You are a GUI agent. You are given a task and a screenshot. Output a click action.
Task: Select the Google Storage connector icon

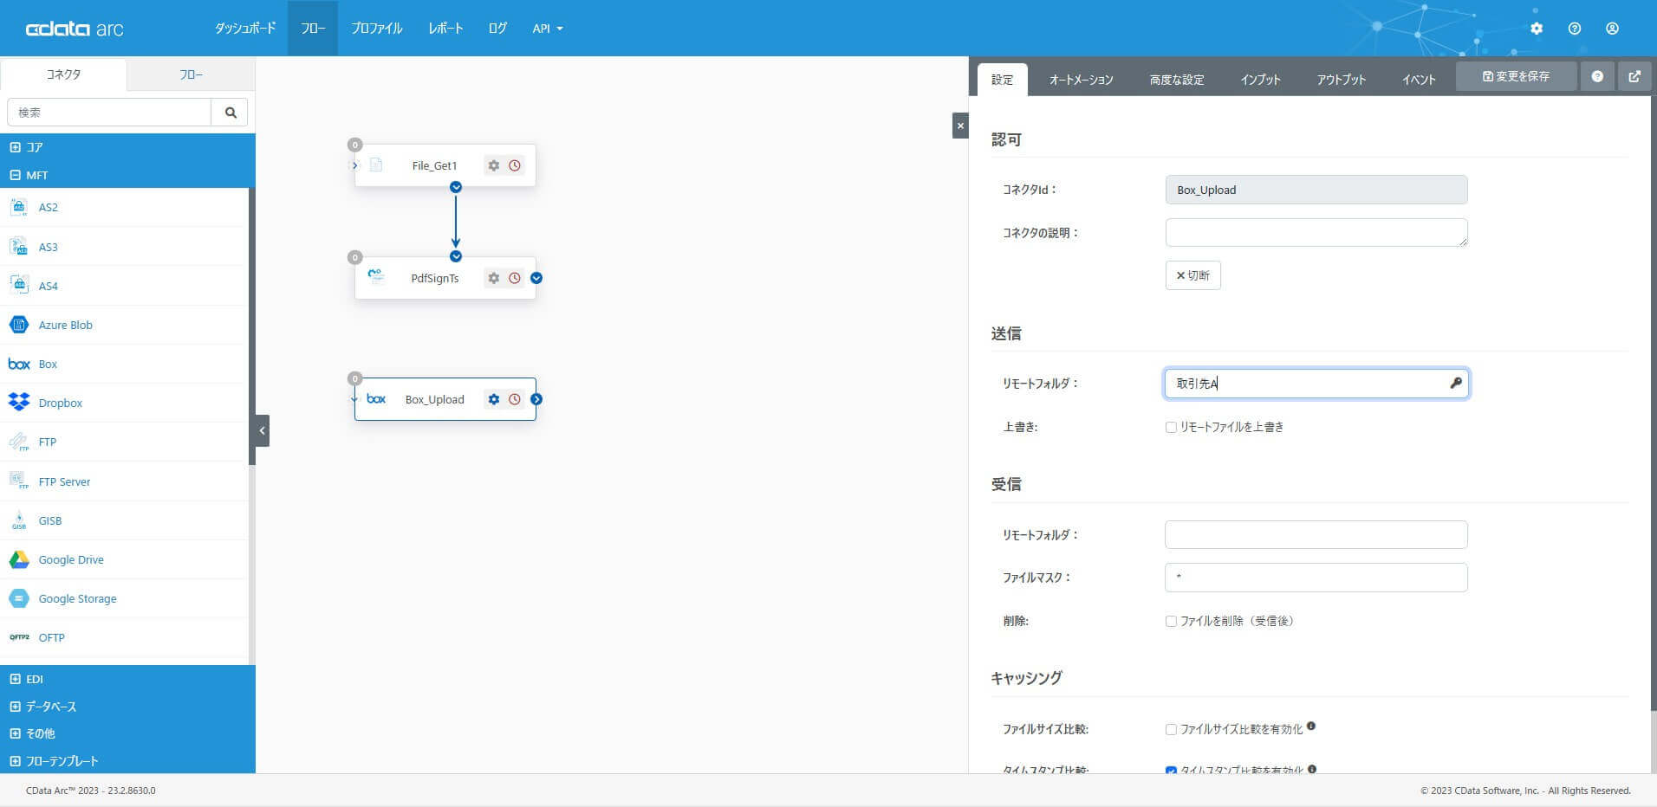(x=18, y=598)
